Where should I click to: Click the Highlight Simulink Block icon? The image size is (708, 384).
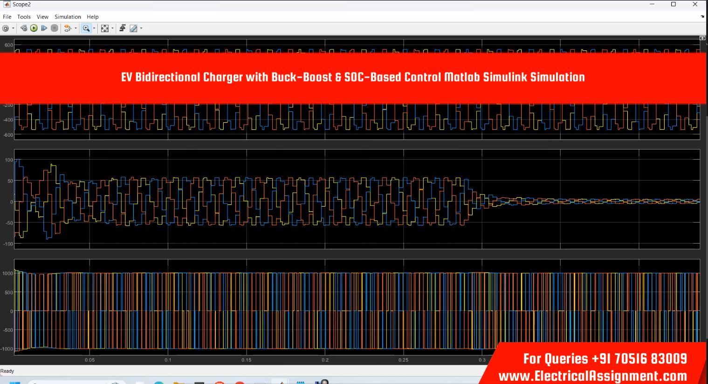click(68, 28)
